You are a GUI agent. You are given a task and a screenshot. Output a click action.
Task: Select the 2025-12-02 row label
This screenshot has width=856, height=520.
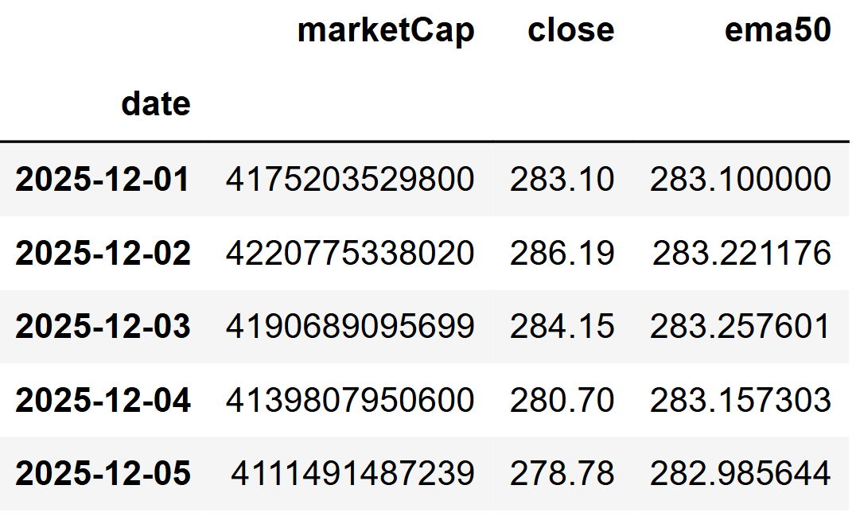click(x=103, y=253)
